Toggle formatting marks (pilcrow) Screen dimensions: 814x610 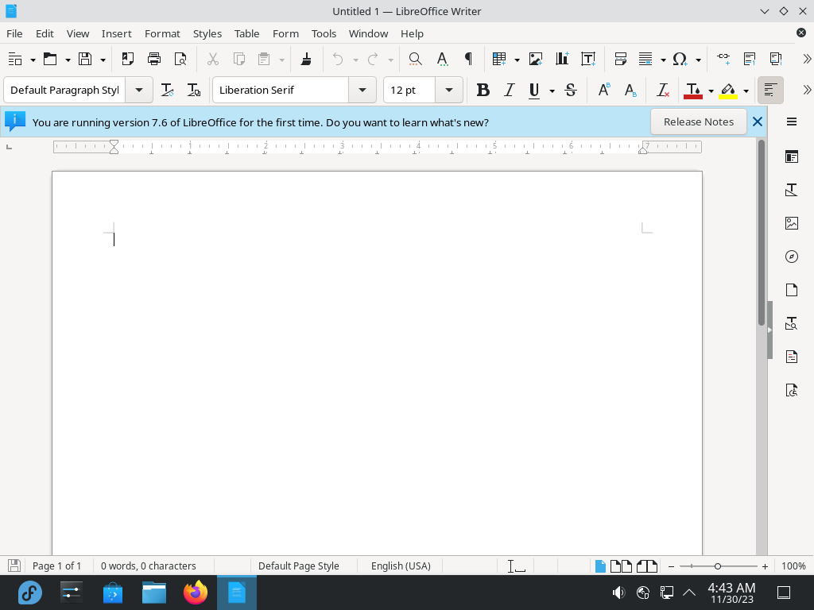(468, 59)
